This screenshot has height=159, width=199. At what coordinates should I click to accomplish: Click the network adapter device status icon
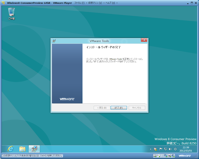[x=166, y=156]
